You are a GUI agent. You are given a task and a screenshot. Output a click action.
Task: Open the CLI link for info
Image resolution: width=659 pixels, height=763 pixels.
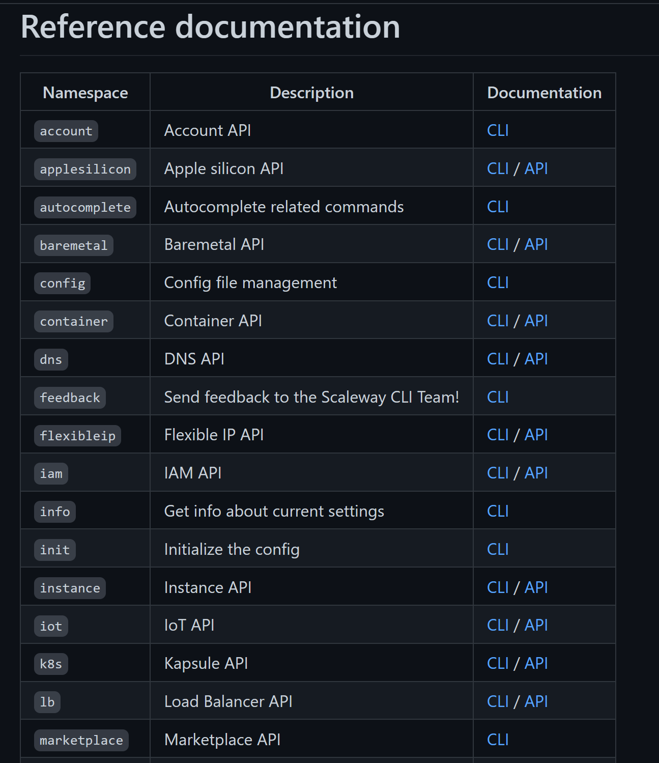pos(498,511)
